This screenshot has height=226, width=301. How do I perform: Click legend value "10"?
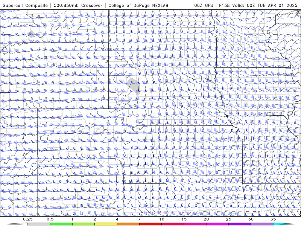162,219
